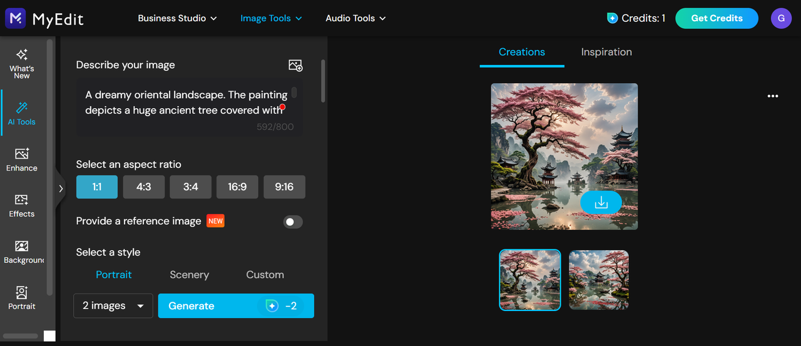Select the 3:4 aspect ratio
The height and width of the screenshot is (346, 801).
(x=191, y=187)
